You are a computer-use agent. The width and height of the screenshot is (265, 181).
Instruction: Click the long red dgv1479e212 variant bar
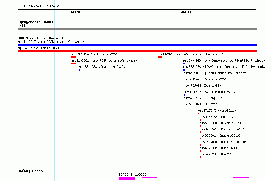(x=137, y=51)
